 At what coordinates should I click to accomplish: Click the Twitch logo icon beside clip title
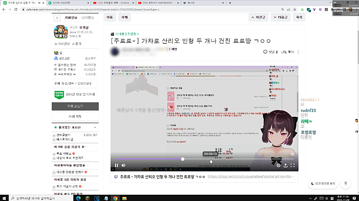tap(116, 177)
